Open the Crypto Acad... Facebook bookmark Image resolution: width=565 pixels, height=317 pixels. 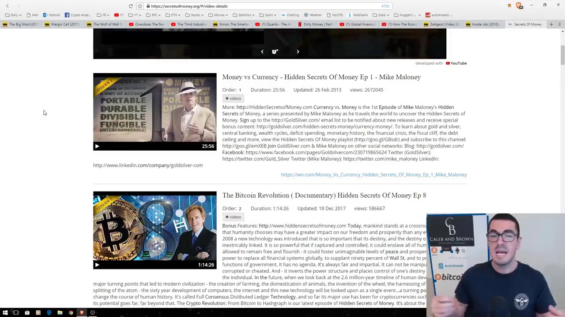click(77, 15)
